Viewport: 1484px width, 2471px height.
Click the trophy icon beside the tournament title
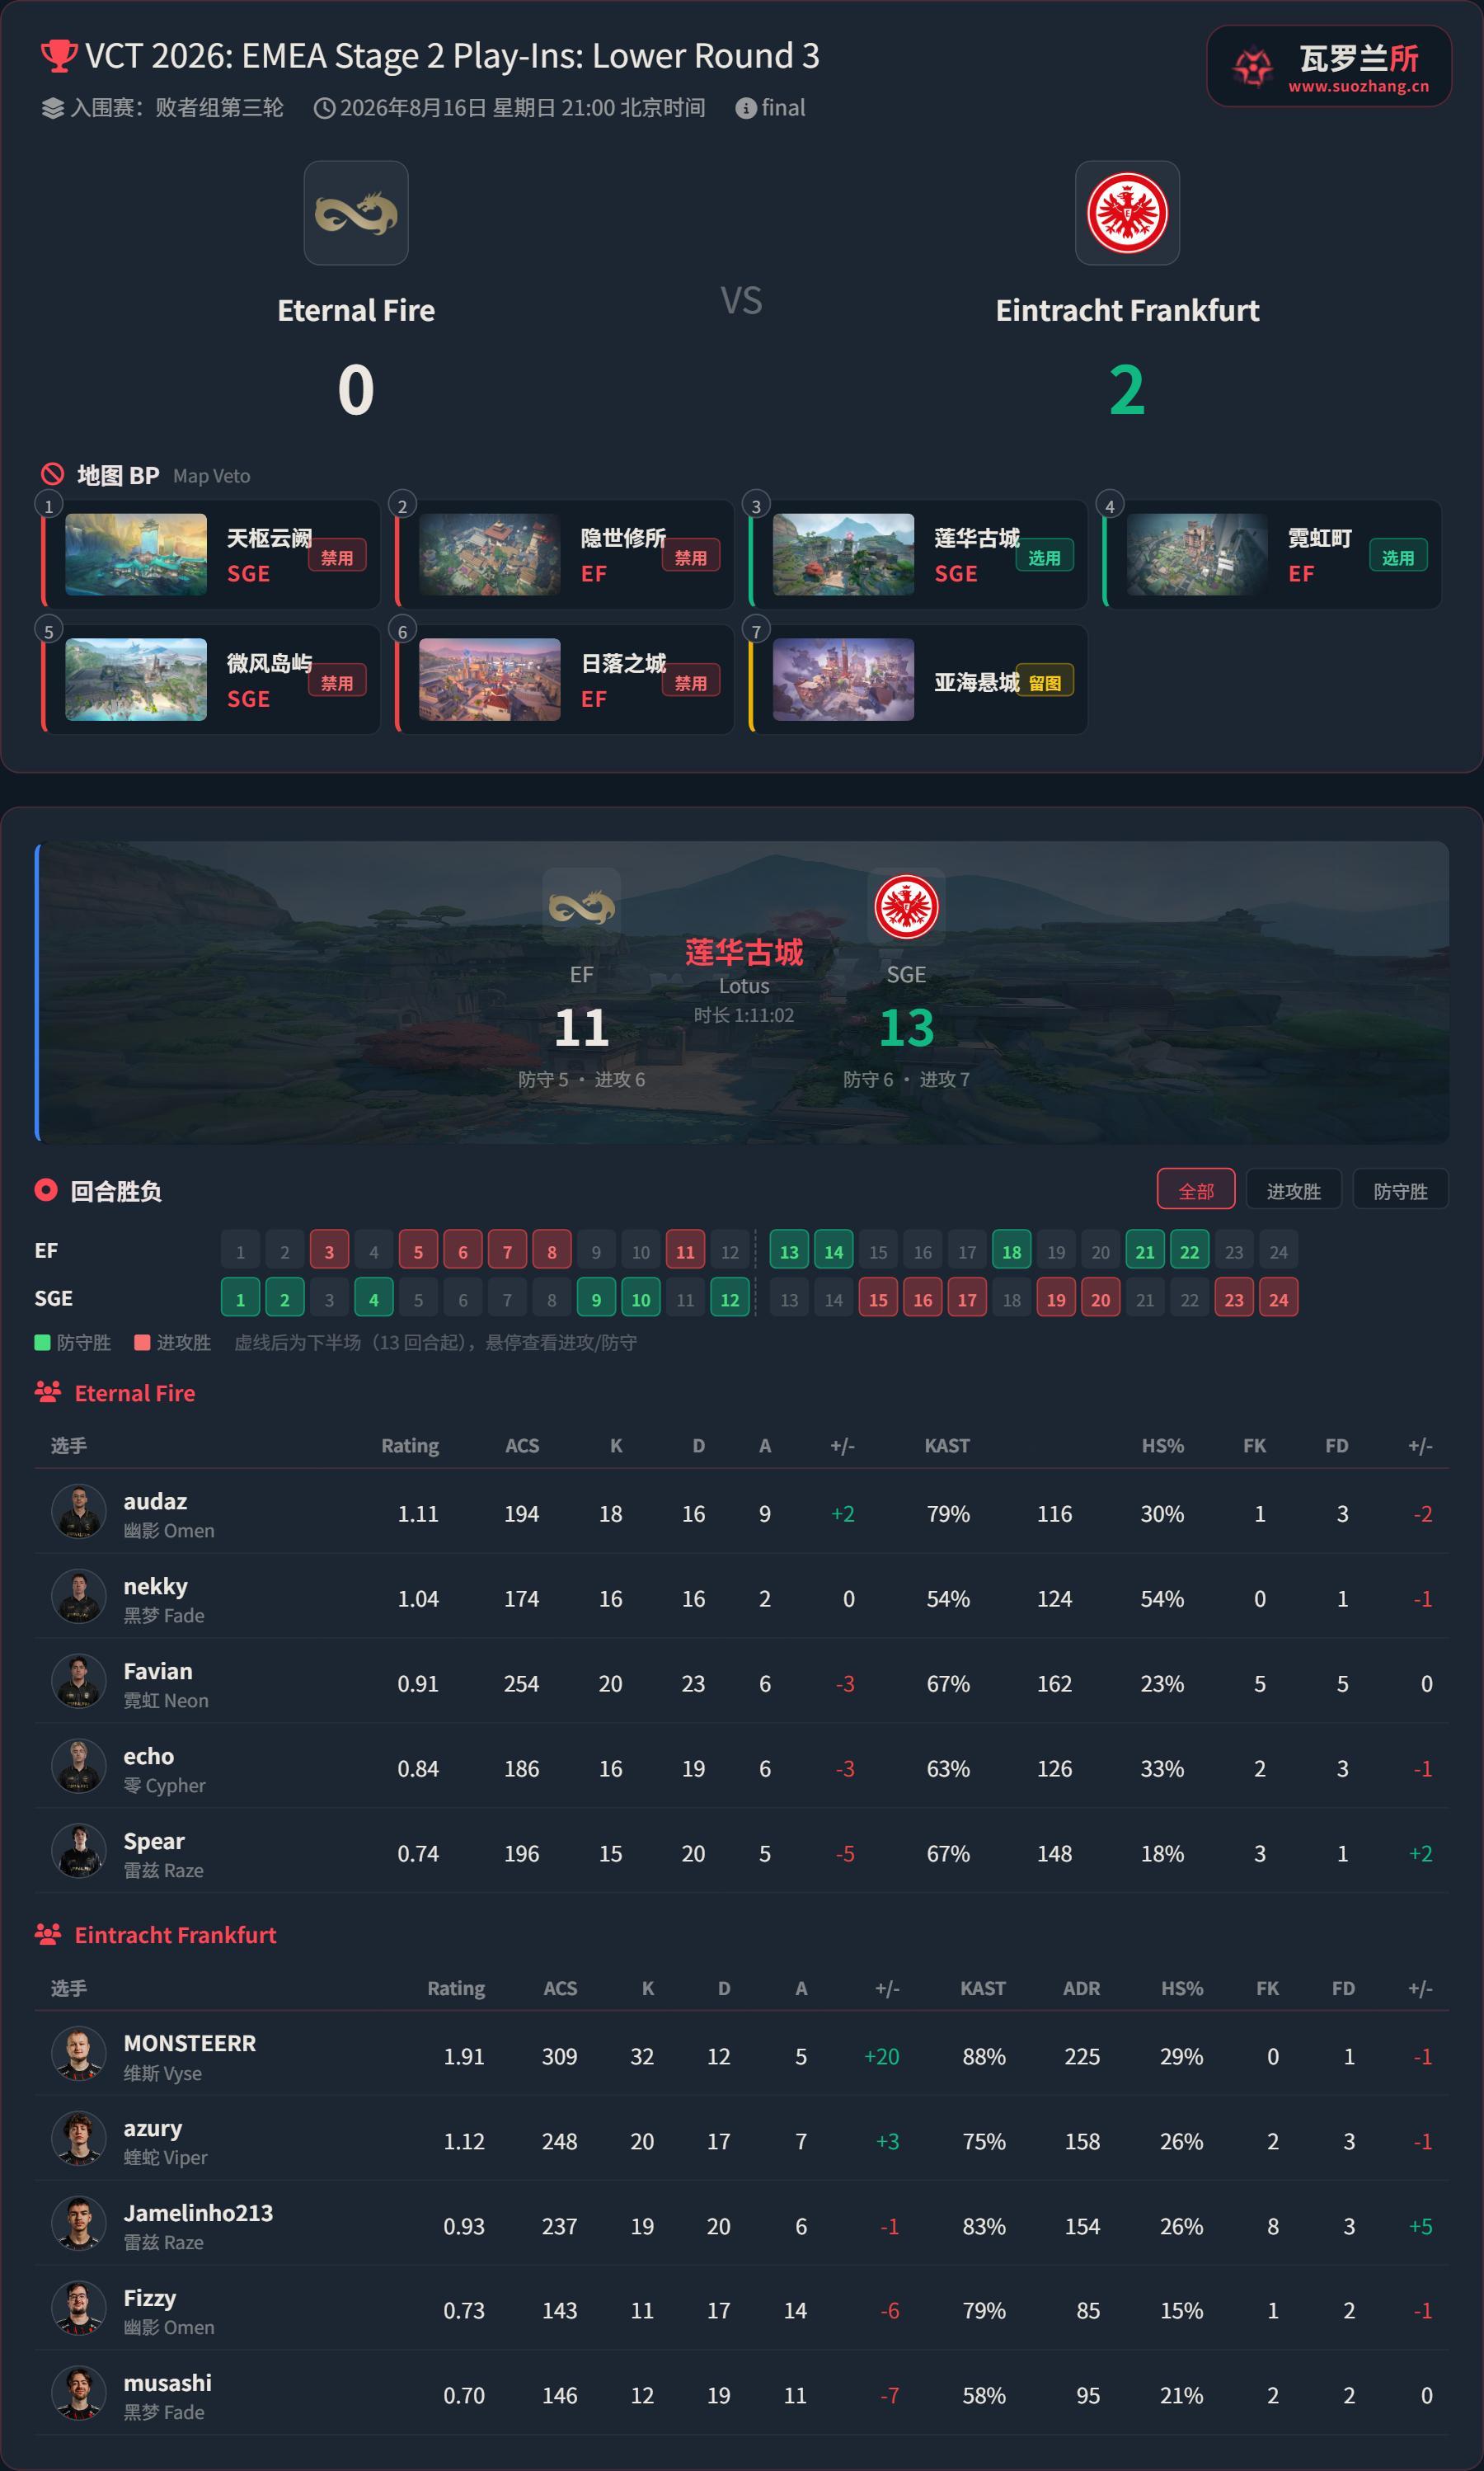coord(58,56)
